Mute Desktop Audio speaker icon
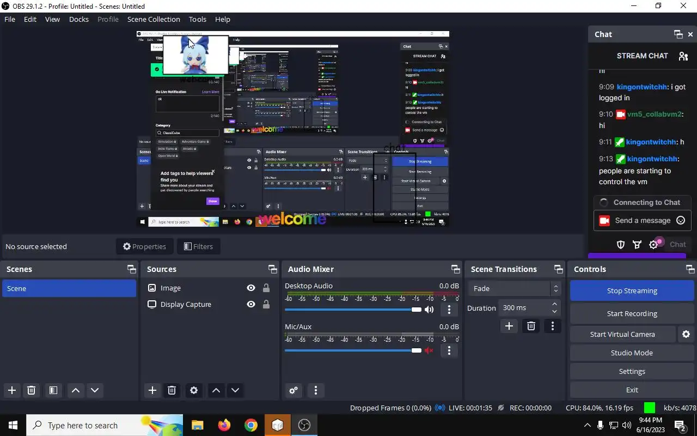 click(x=429, y=310)
